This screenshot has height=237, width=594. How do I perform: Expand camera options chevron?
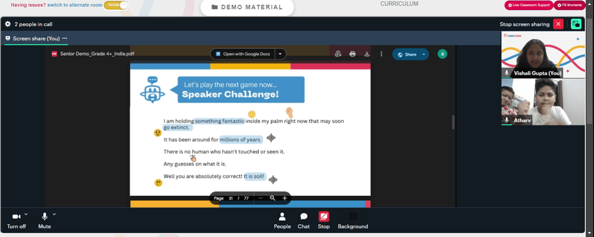26,214
